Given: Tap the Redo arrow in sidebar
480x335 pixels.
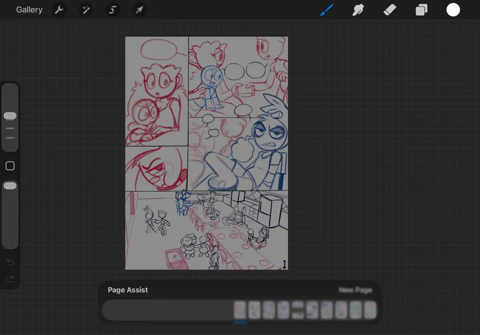Looking at the screenshot, I should (10, 279).
